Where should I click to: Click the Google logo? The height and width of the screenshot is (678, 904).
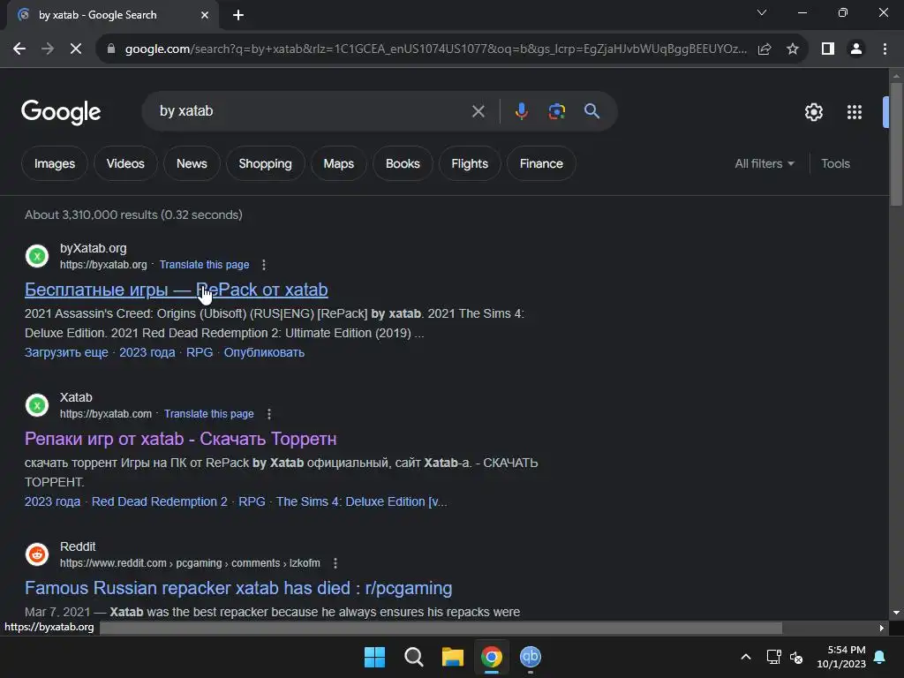tap(61, 112)
